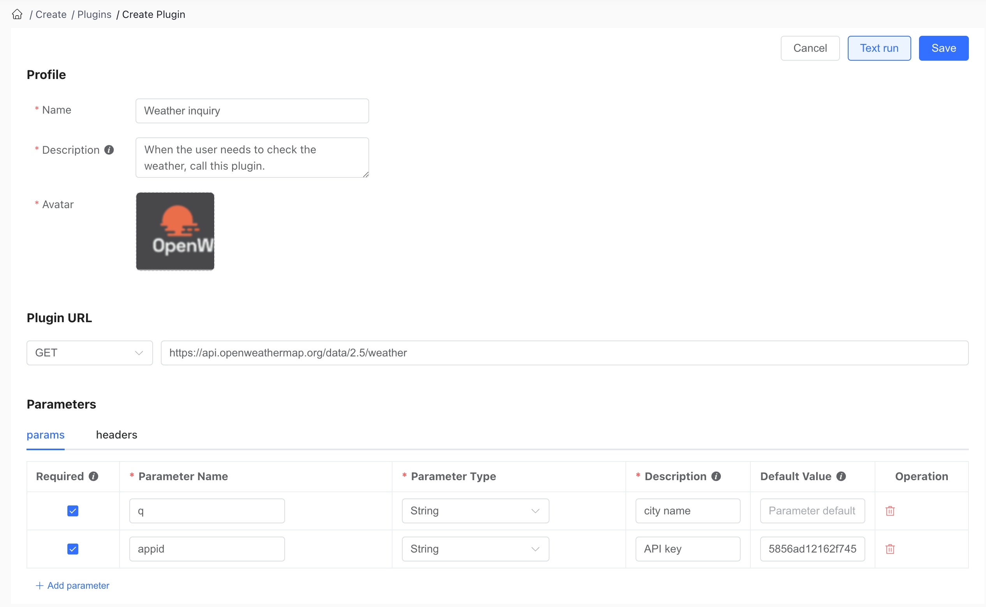
Task: Save the plugin
Action: [944, 48]
